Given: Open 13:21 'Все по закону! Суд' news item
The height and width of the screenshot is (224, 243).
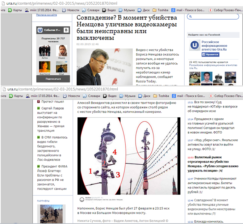Looking at the screenshot, I should pos(213,107).
